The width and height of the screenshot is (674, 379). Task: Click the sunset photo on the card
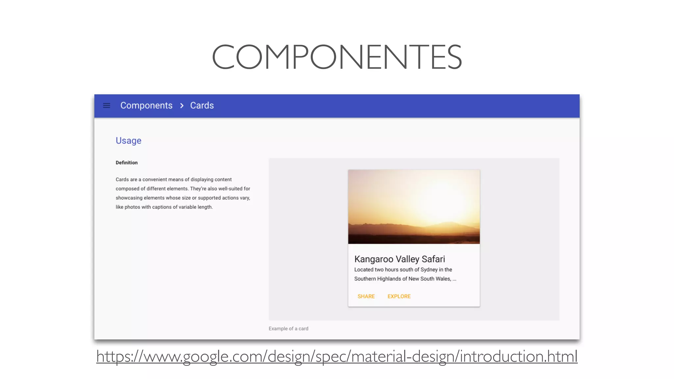pos(414,207)
